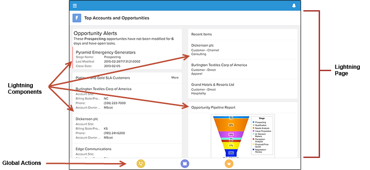Click Billing State value KS
The image size is (370, 170).
106,128
